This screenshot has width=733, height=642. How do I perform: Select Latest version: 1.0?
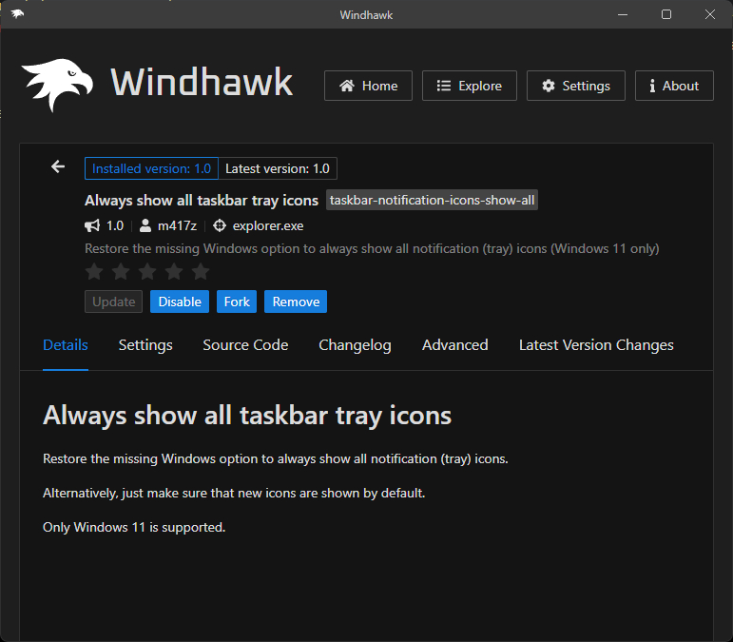278,168
